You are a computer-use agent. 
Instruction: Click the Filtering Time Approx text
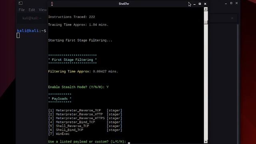tap(83, 72)
